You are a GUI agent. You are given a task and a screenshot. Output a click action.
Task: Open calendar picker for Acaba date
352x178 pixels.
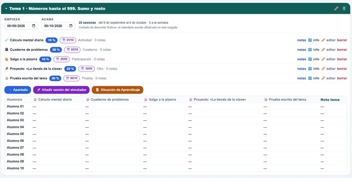point(71,26)
